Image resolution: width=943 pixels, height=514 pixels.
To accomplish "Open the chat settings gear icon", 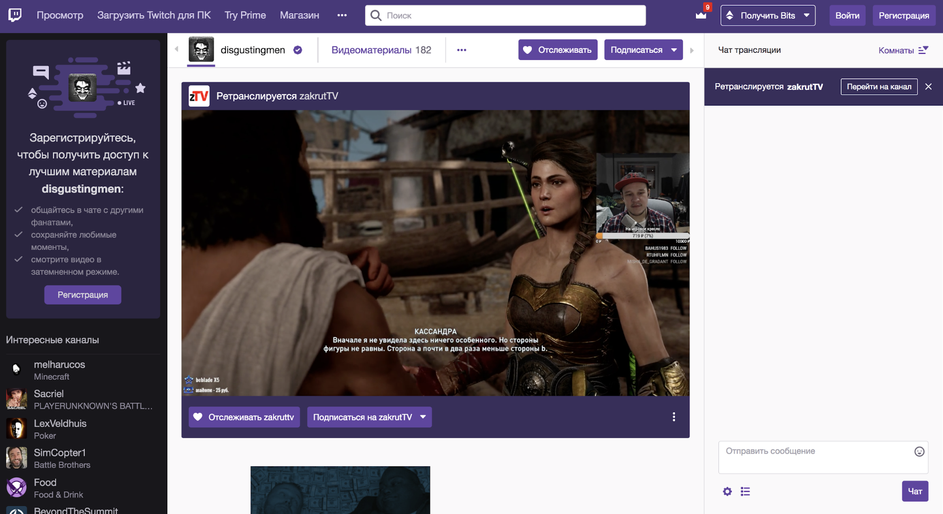I will point(727,491).
